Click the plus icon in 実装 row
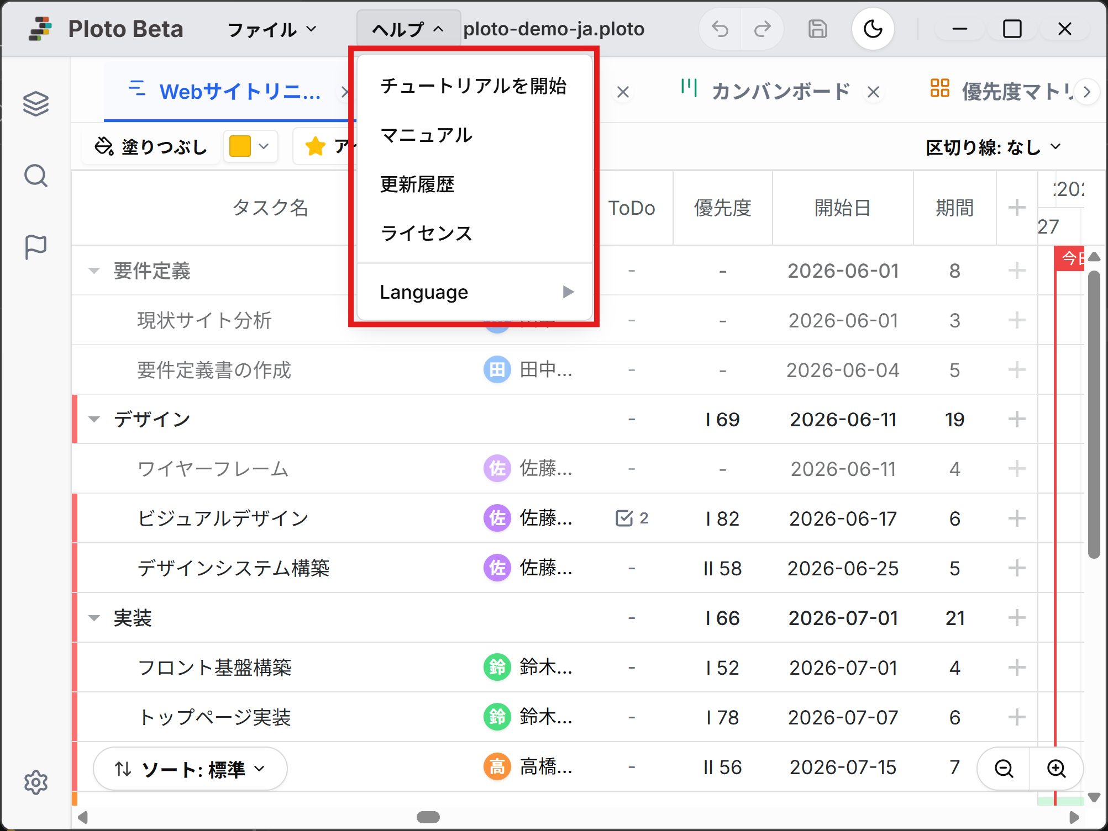The height and width of the screenshot is (831, 1108). pyautogui.click(x=1016, y=617)
